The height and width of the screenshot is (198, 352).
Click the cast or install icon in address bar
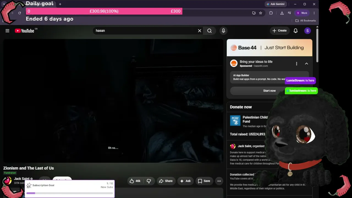click(254, 13)
